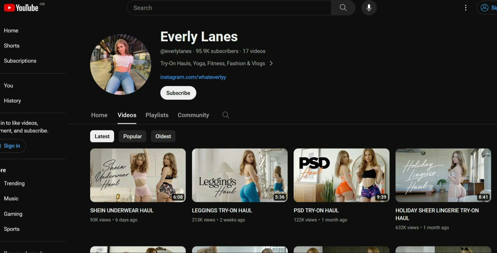Select the Videos tab

pyautogui.click(x=127, y=115)
